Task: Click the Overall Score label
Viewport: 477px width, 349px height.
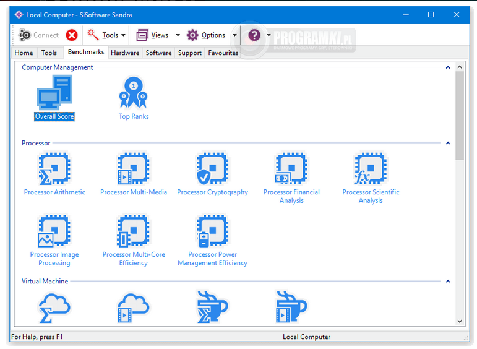Action: pos(54,116)
